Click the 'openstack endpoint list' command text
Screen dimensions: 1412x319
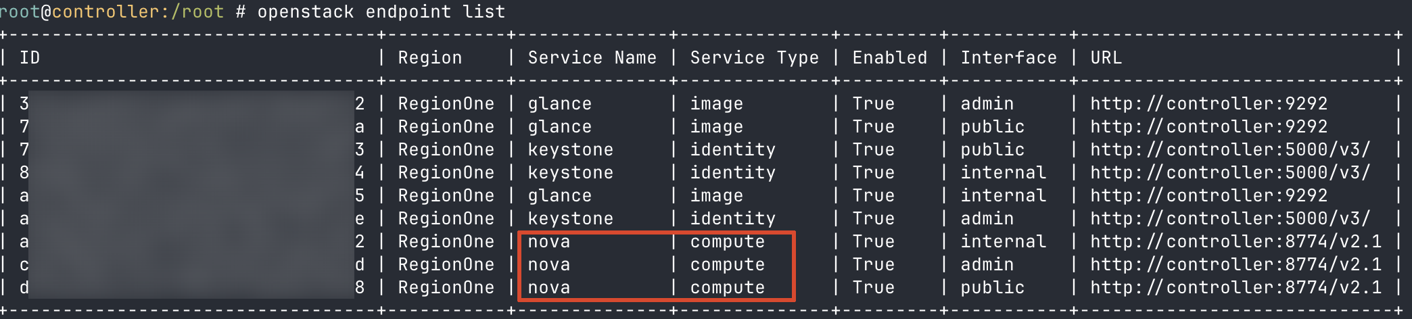tap(381, 12)
